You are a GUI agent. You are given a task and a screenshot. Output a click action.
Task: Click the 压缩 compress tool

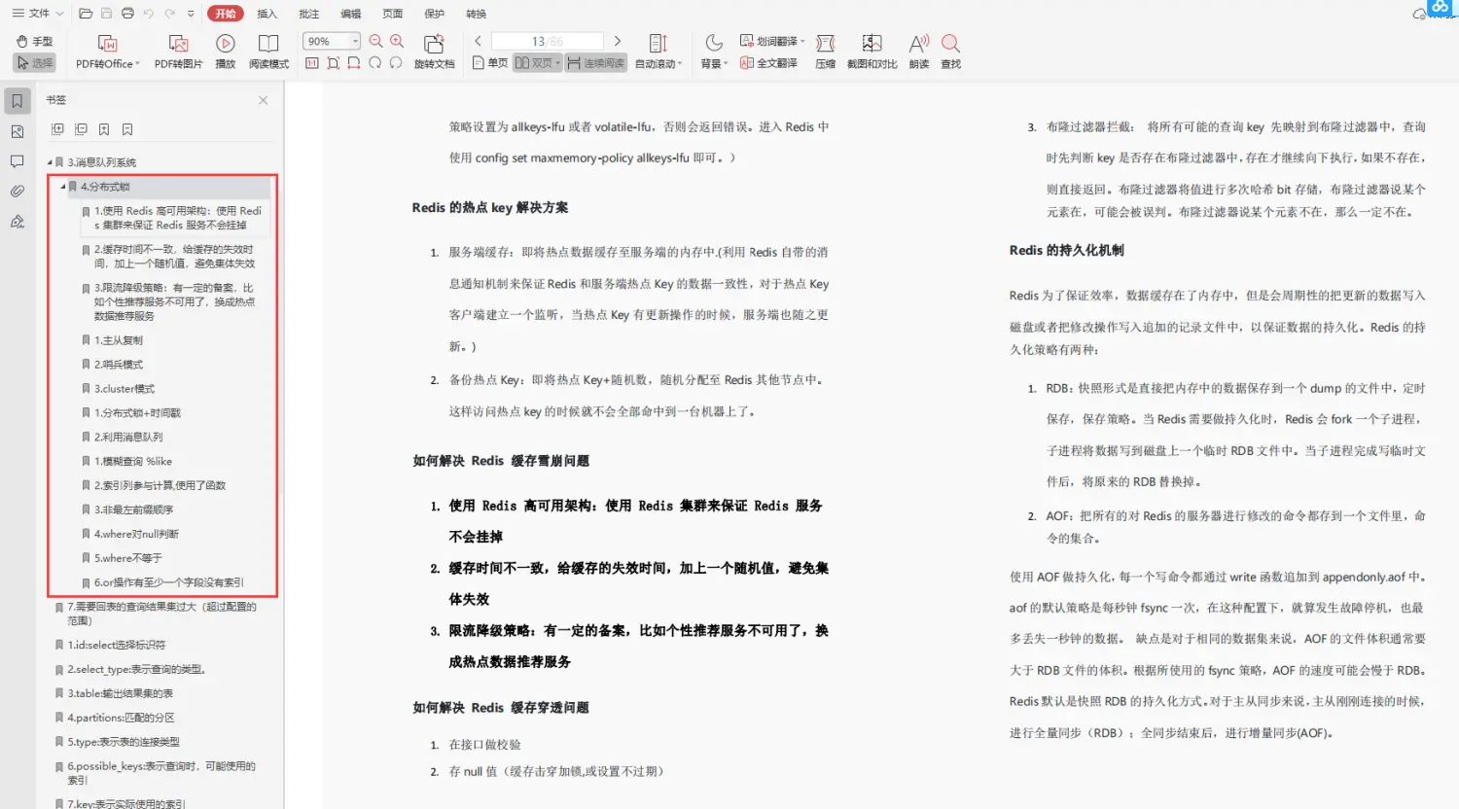826,52
